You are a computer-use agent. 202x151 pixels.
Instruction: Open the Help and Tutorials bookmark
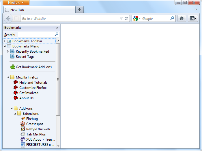pos(33,83)
